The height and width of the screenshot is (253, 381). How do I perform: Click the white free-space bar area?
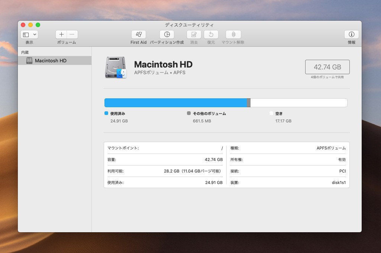click(298, 103)
